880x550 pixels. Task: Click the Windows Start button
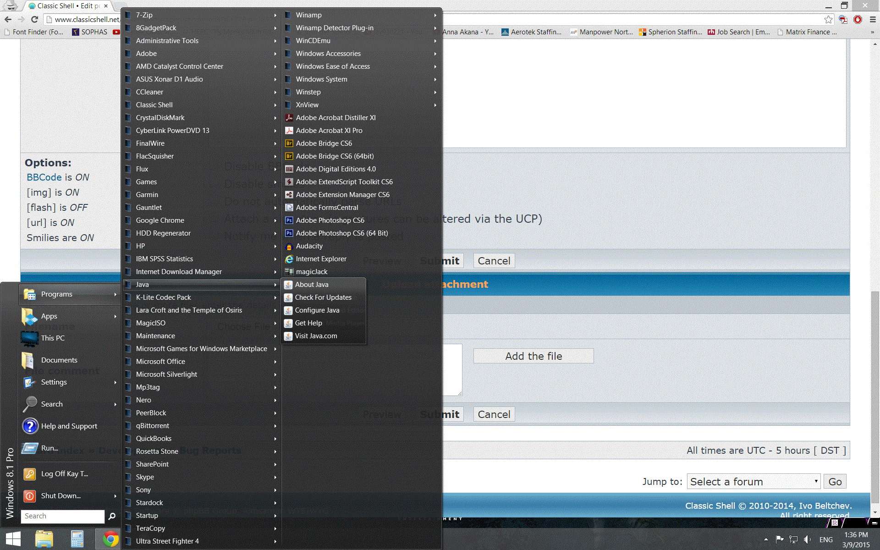pyautogui.click(x=13, y=539)
